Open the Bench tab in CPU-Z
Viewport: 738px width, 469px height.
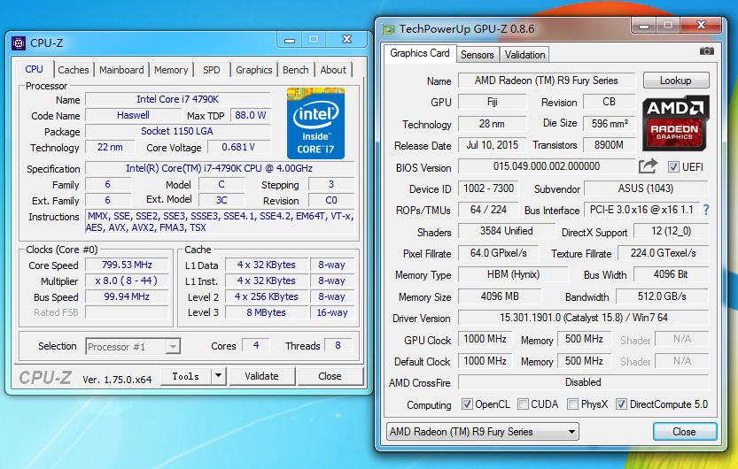(295, 70)
